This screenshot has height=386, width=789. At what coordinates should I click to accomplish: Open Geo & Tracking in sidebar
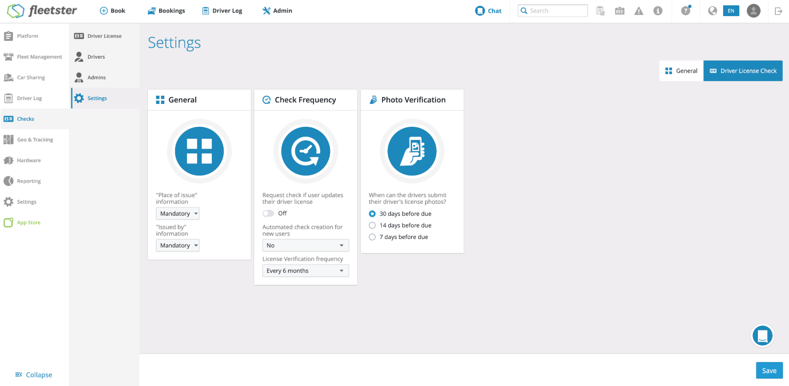click(x=35, y=140)
